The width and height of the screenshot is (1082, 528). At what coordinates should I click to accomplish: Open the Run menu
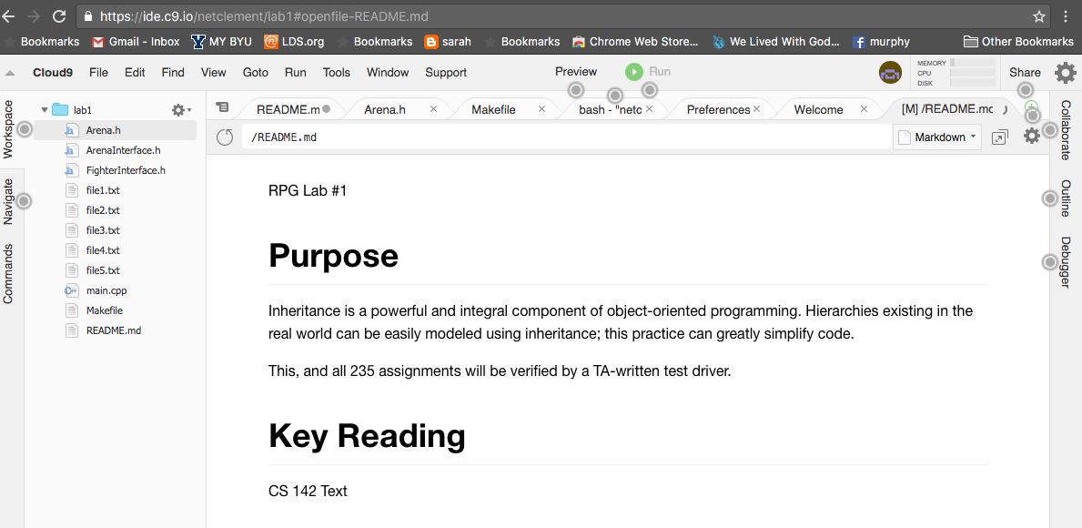296,73
